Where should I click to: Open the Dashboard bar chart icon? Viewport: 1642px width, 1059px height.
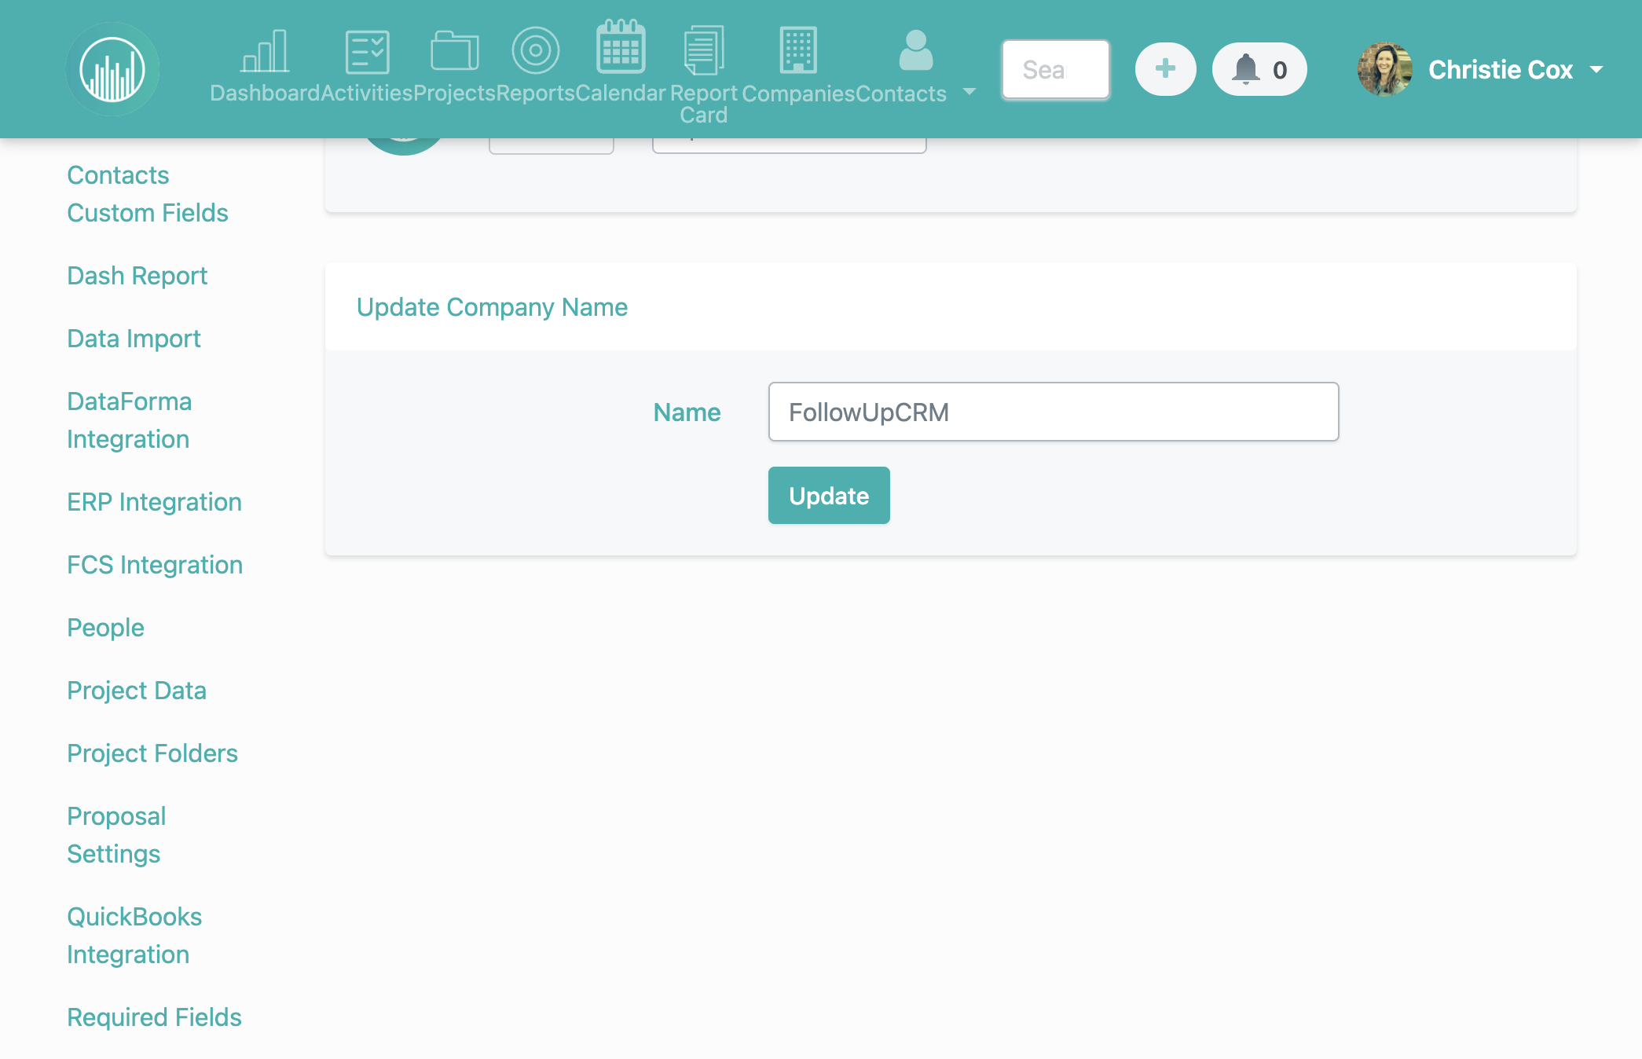click(265, 51)
